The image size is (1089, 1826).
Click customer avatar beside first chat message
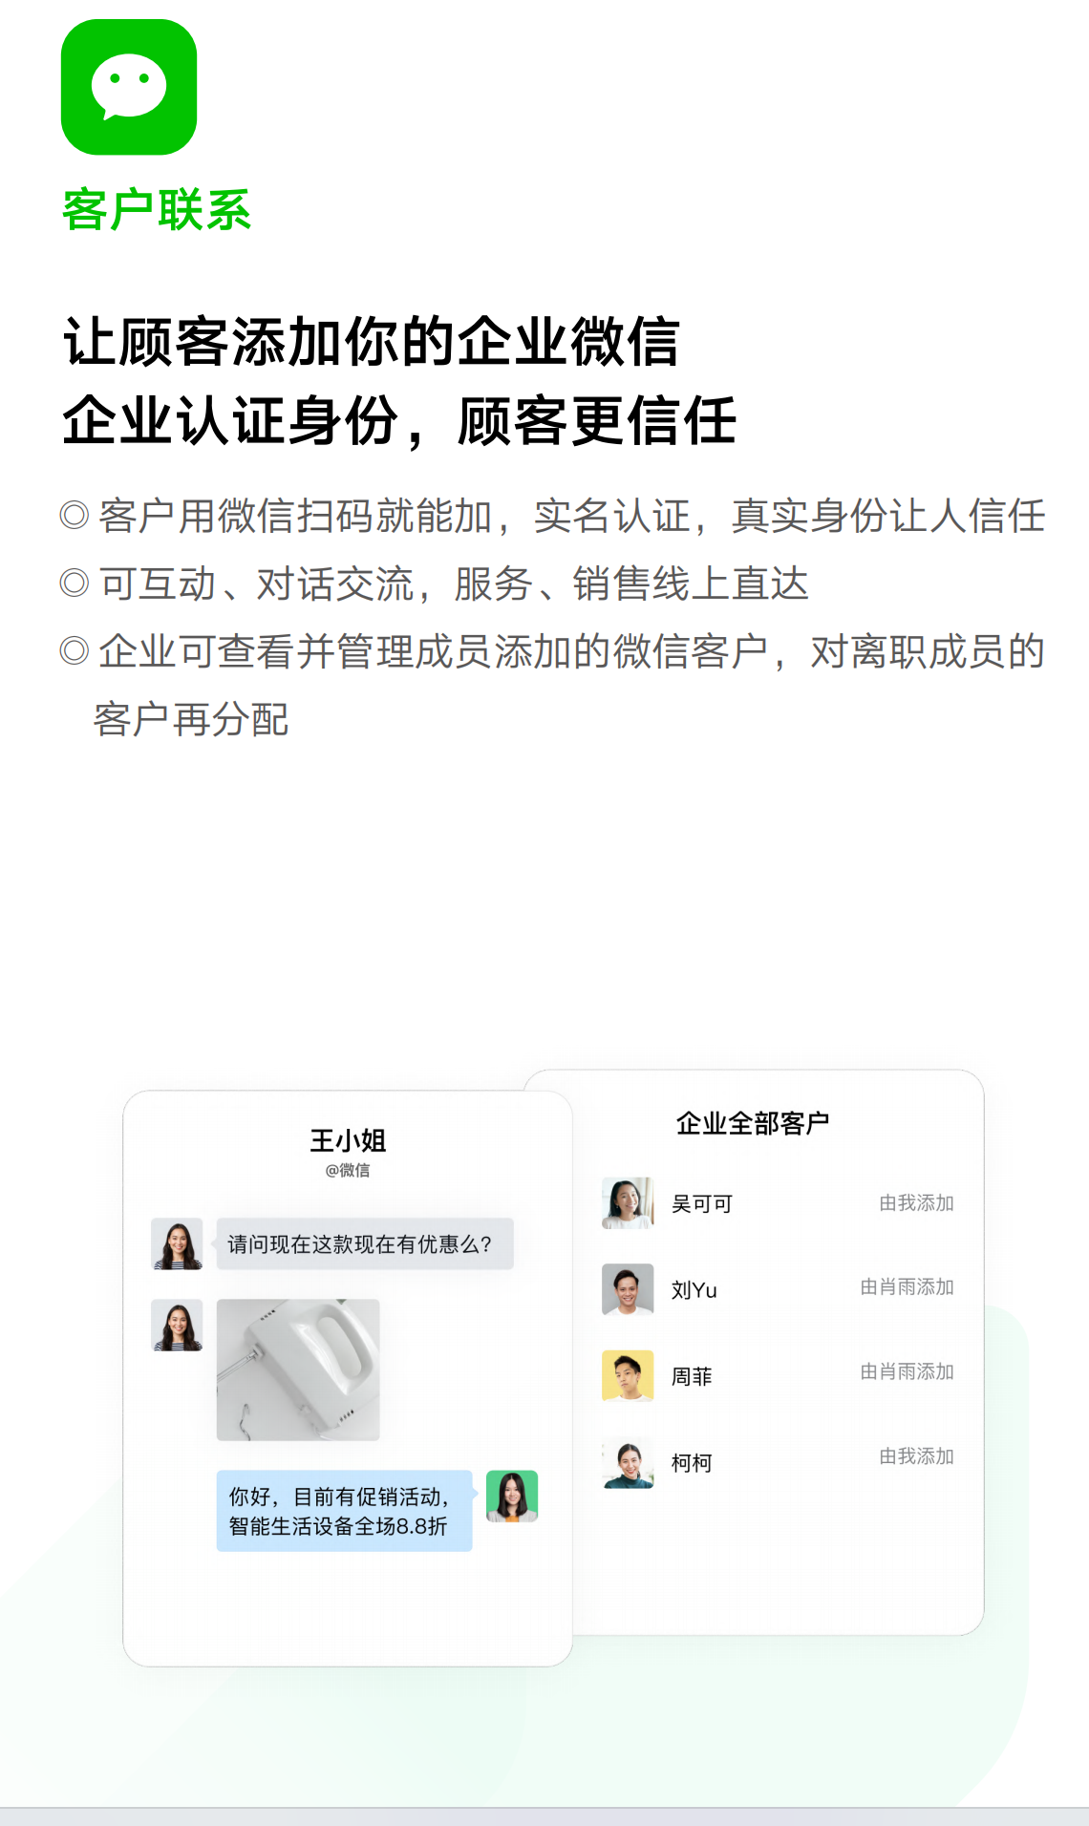[x=178, y=1243]
